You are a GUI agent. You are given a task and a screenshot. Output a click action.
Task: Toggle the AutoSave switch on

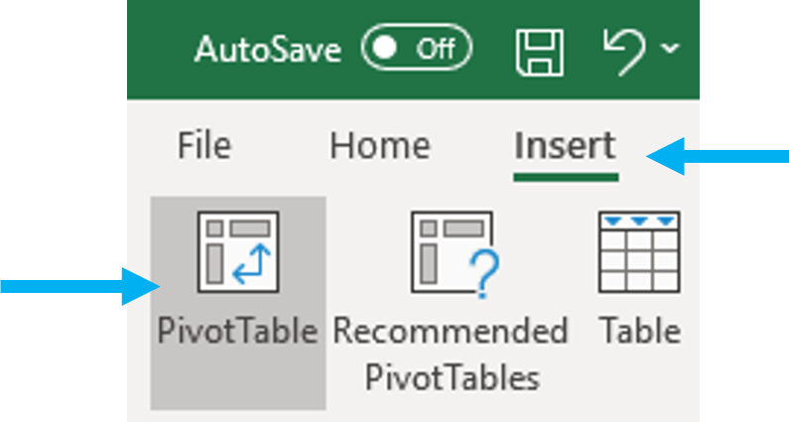tap(416, 49)
